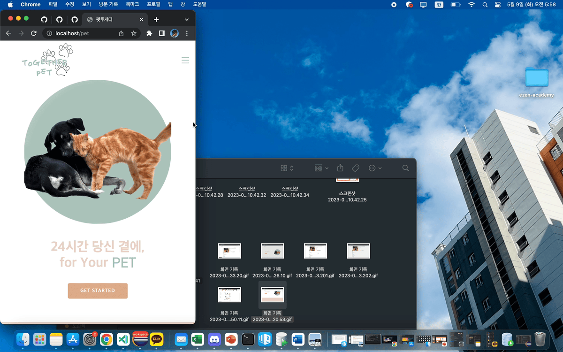This screenshot has height=352, width=563.
Task: Open the 북마크 menu
Action: coord(132,4)
